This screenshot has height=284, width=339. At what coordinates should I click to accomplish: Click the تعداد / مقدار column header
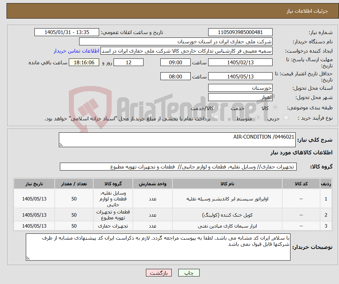[x=74, y=184]
